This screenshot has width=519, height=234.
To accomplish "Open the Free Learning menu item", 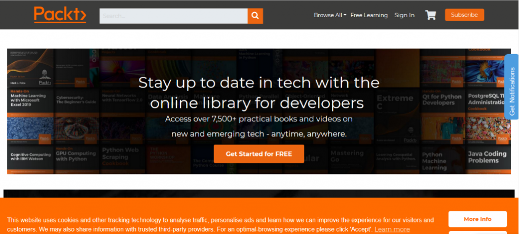I will pyautogui.click(x=369, y=15).
